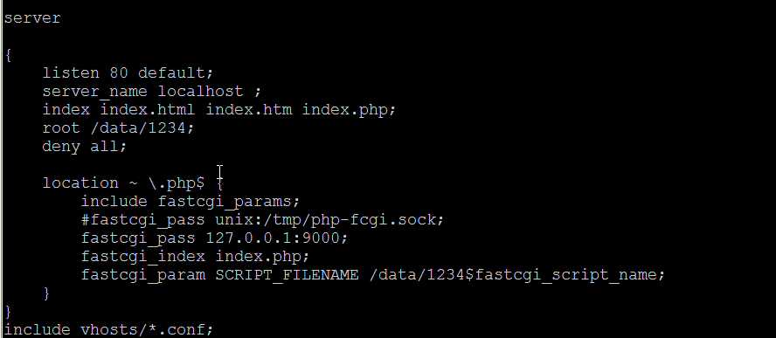The image size is (776, 338).
Task: Click the include vhosts/*.conf line
Action: click(x=108, y=329)
